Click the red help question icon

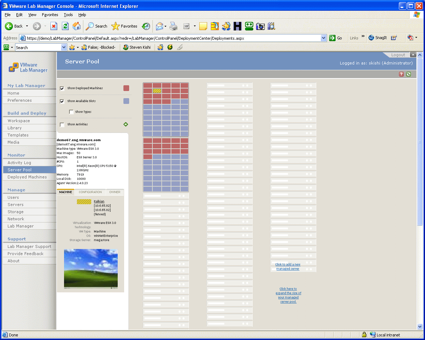pos(401,74)
